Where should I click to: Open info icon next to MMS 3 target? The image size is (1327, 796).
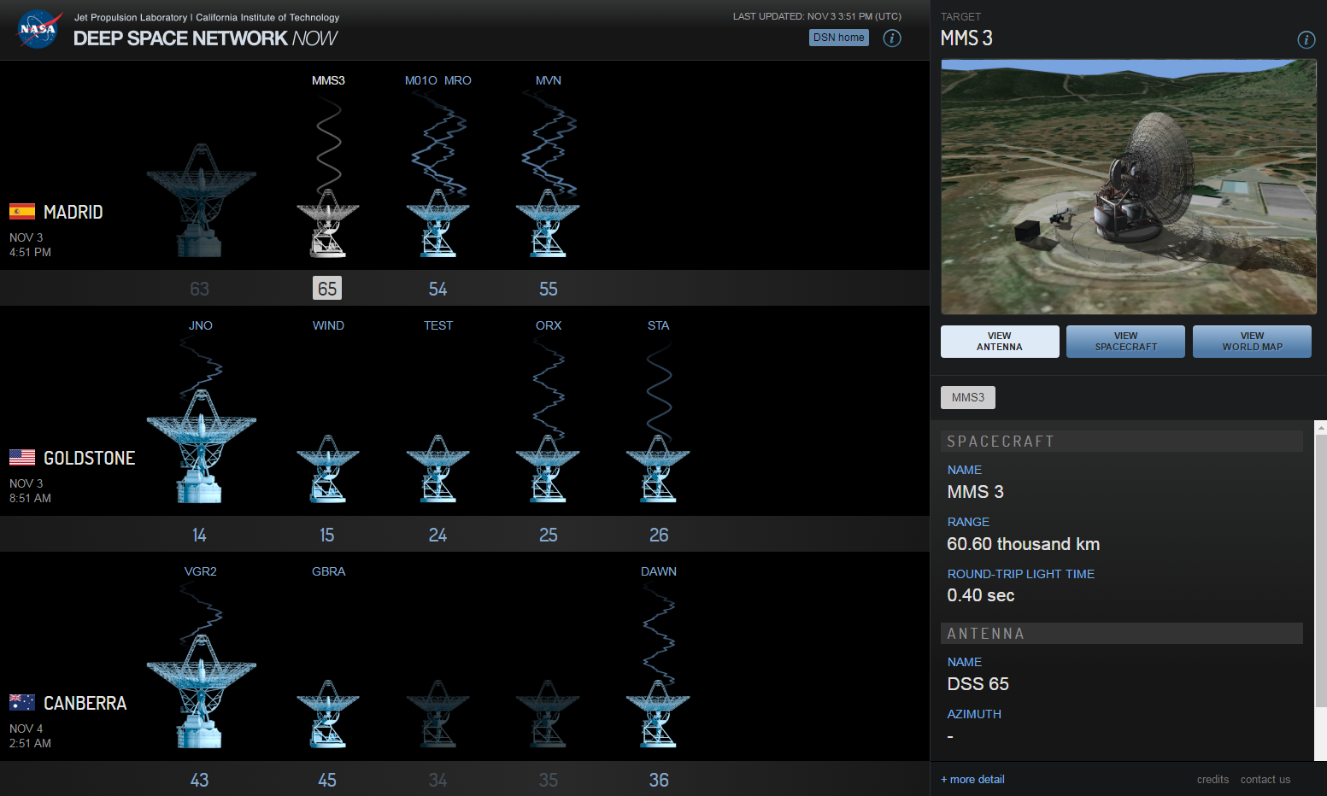(1306, 39)
